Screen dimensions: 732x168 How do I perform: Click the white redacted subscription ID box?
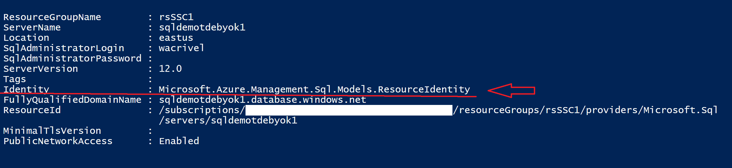click(349, 110)
